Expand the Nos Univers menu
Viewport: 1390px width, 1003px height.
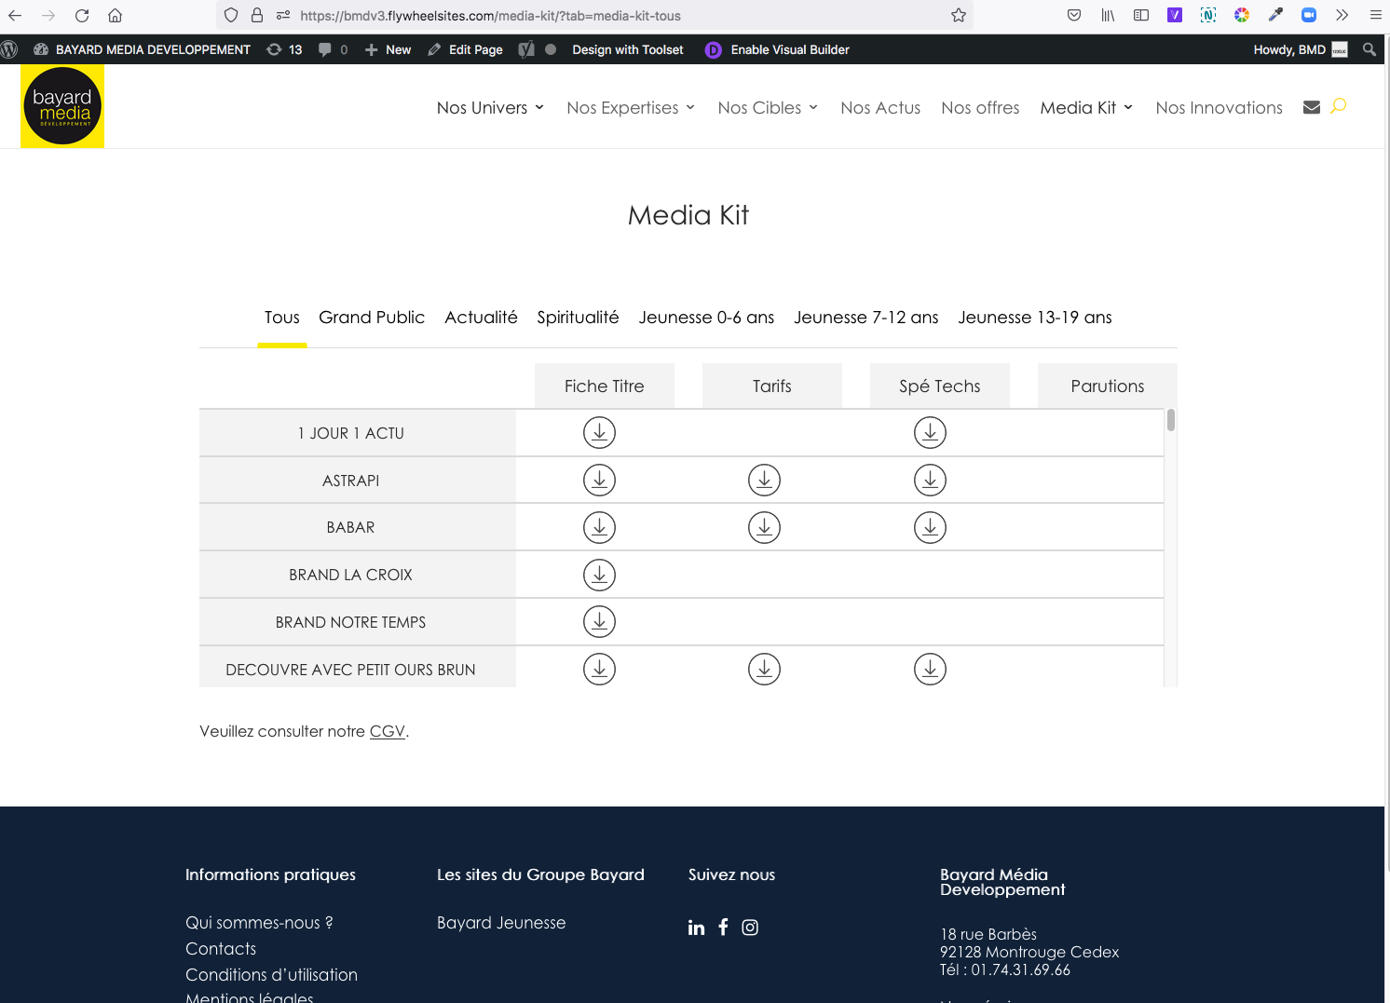coord(490,108)
